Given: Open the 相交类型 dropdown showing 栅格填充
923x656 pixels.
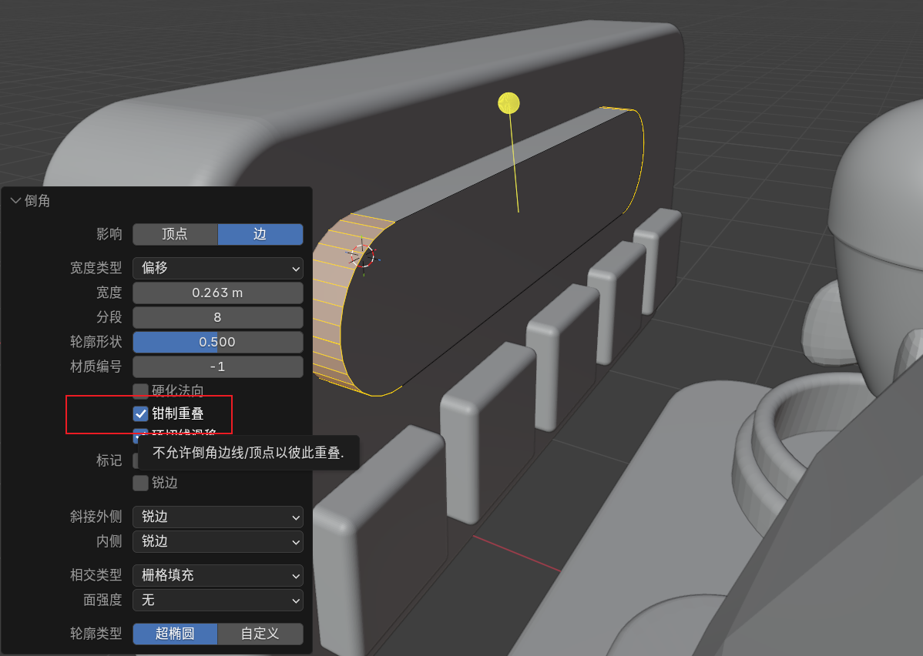Looking at the screenshot, I should point(218,575).
